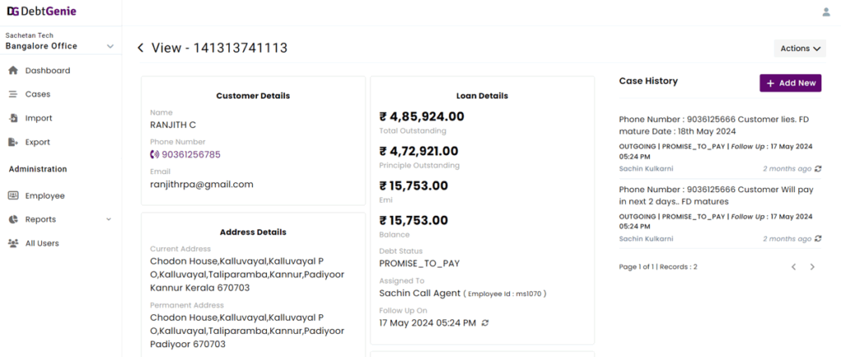The image size is (841, 357).
Task: Click the Import file icon
Action: 13,118
